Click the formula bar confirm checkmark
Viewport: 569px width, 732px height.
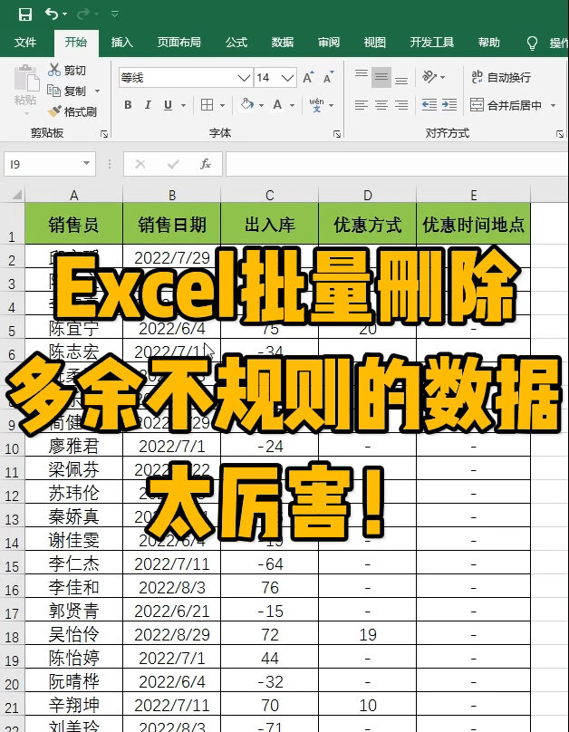173,164
